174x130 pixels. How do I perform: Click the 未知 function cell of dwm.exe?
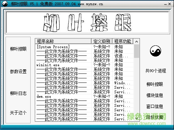(123, 96)
